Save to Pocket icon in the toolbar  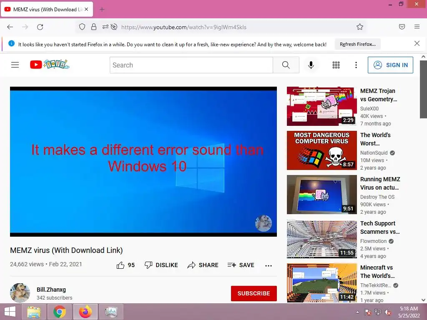pyautogui.click(x=402, y=27)
